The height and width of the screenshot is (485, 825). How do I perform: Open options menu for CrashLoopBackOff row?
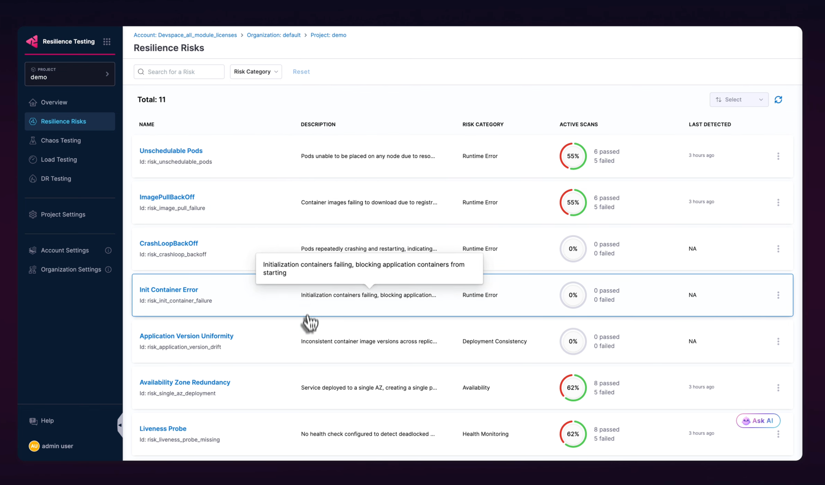778,249
